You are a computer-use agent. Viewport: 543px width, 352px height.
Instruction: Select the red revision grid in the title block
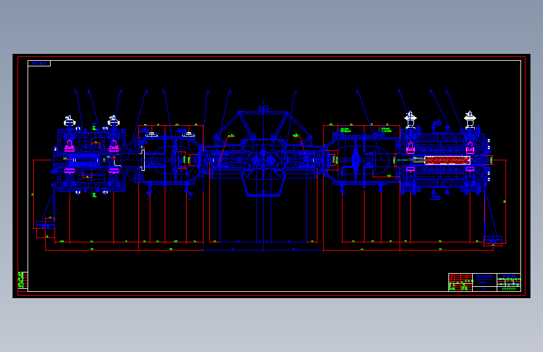[x=460, y=282]
